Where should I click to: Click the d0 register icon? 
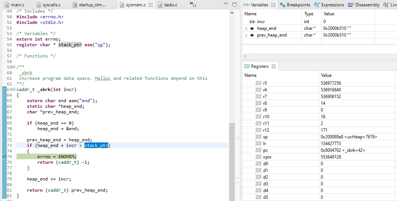coord(258,164)
